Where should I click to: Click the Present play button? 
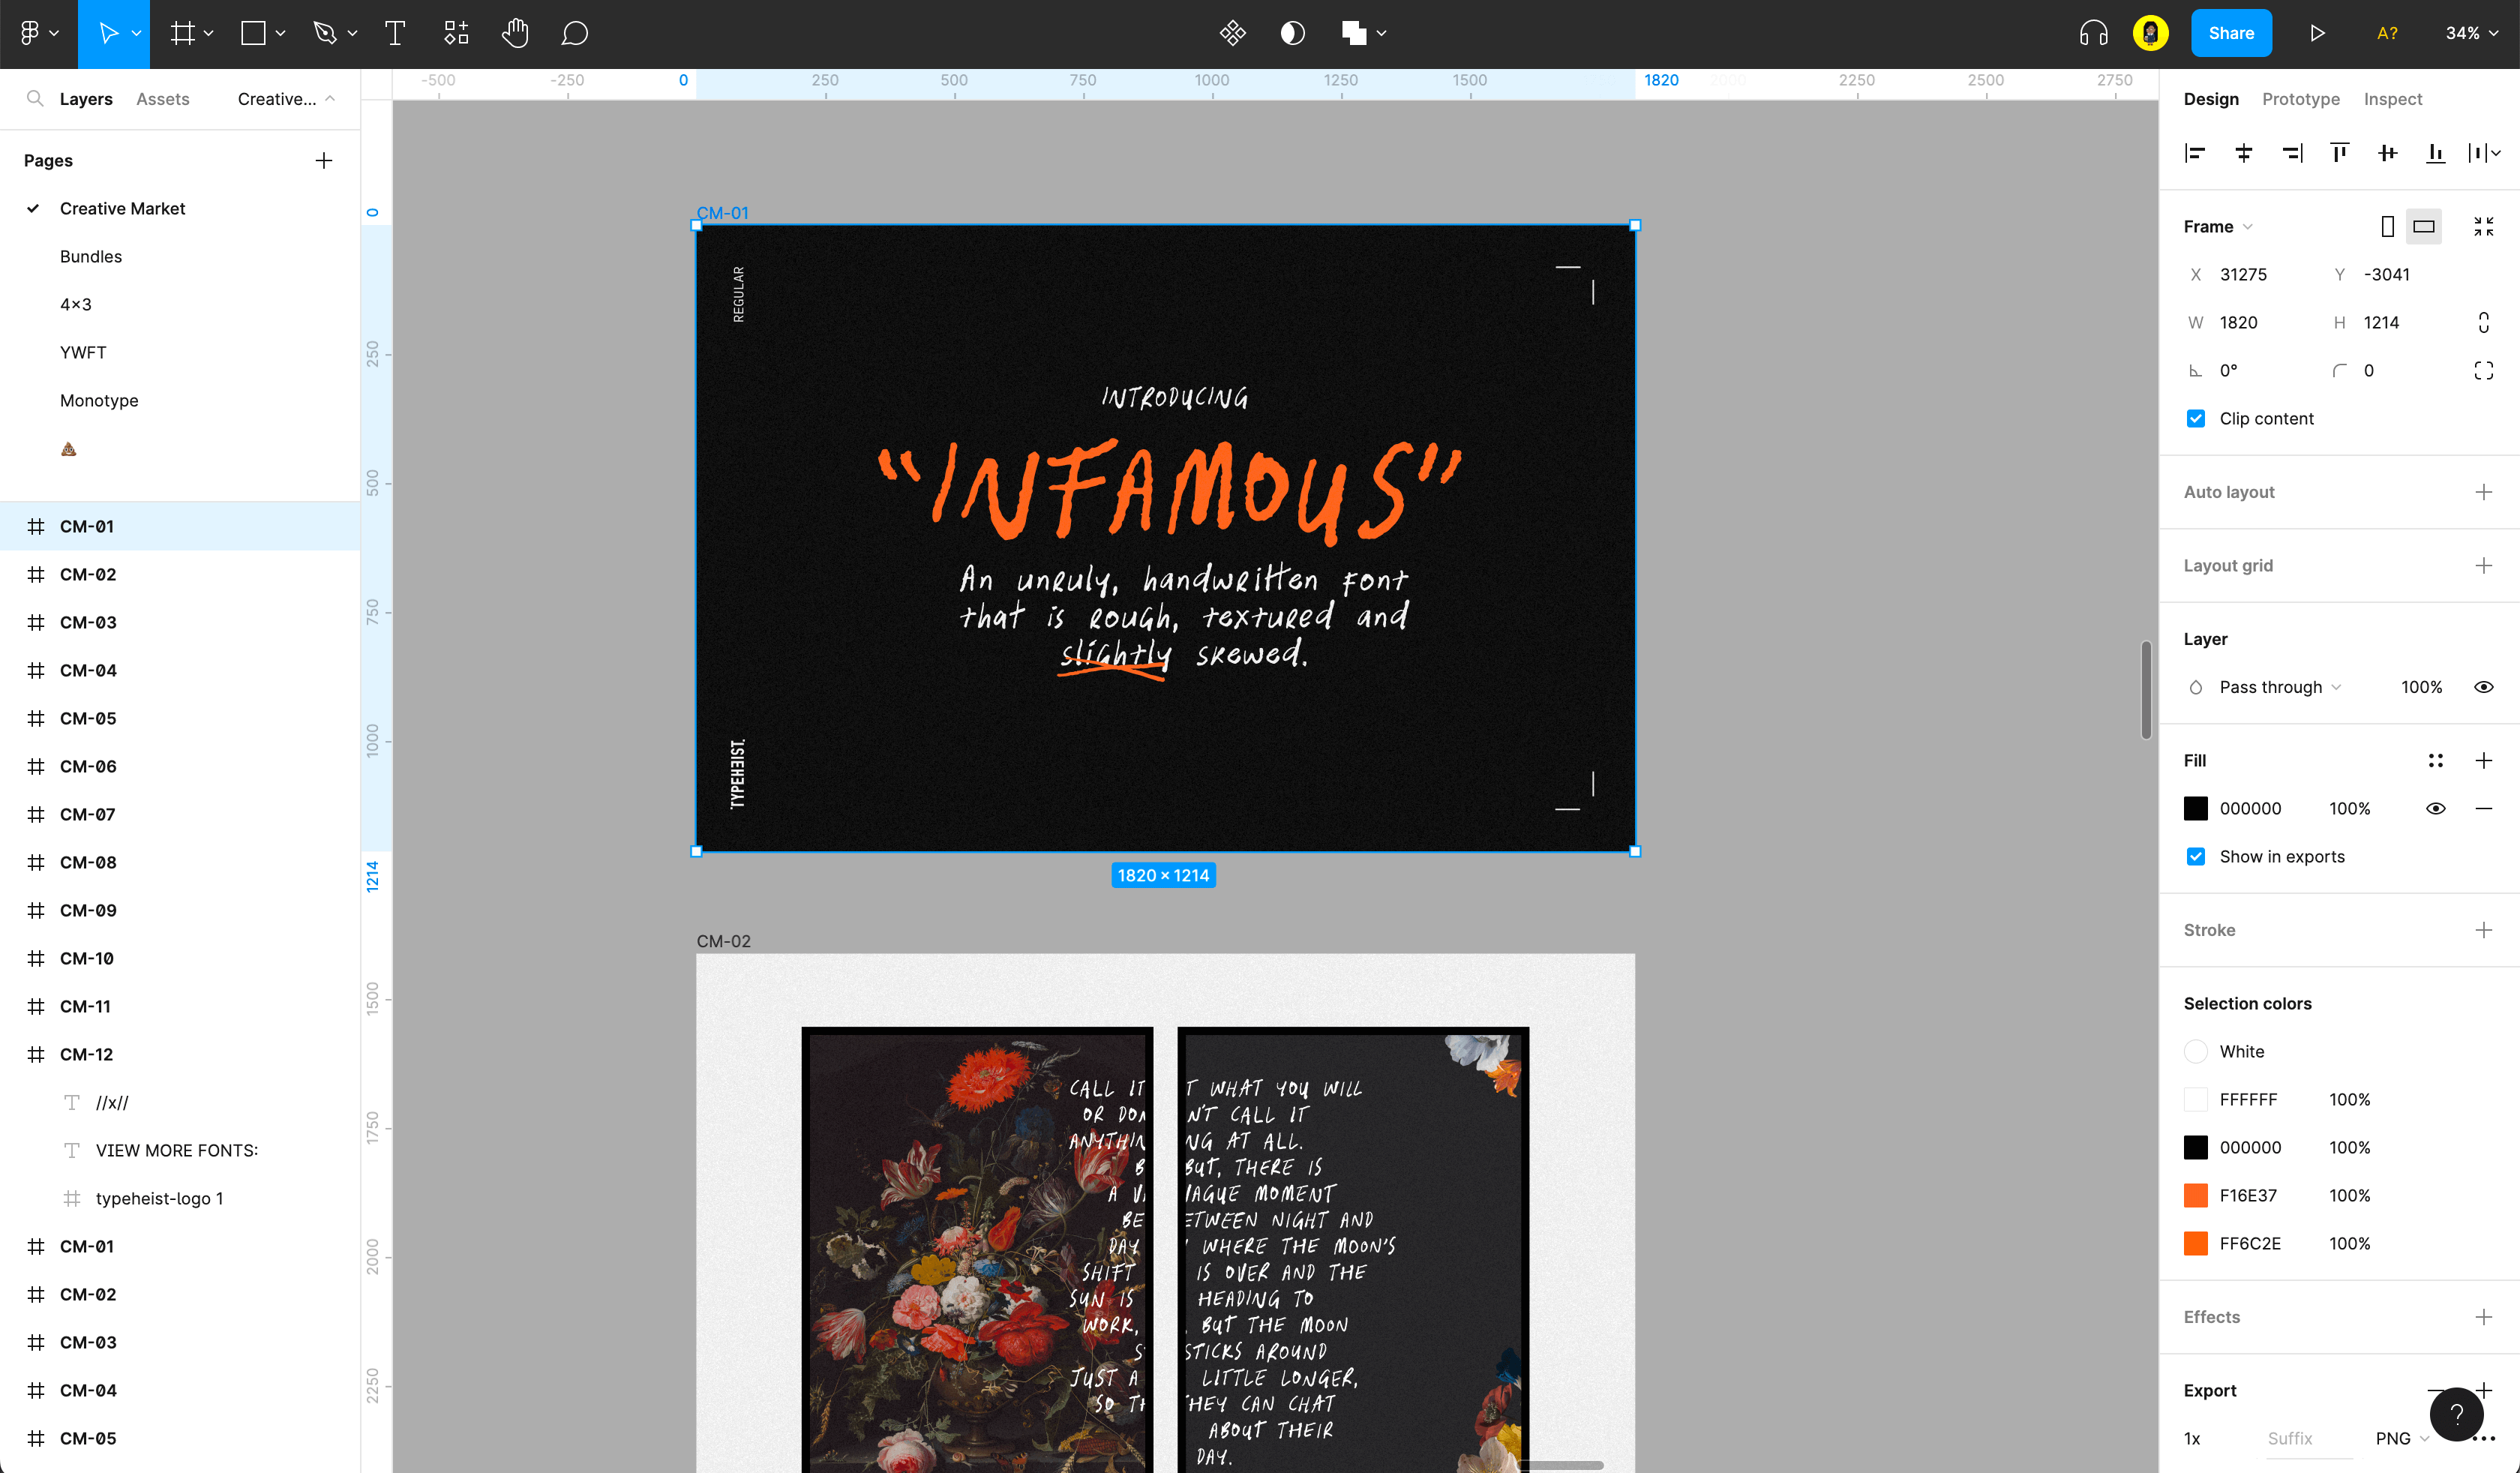click(2317, 33)
